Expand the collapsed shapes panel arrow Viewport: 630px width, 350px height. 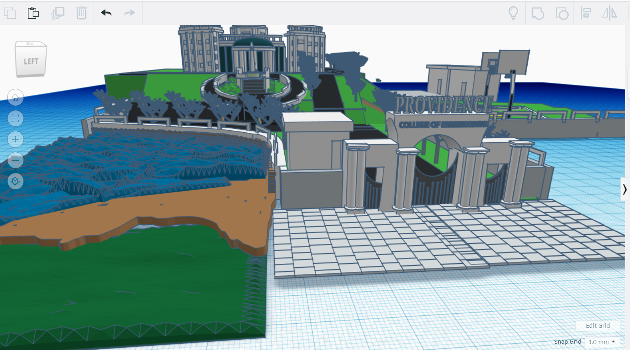click(625, 189)
